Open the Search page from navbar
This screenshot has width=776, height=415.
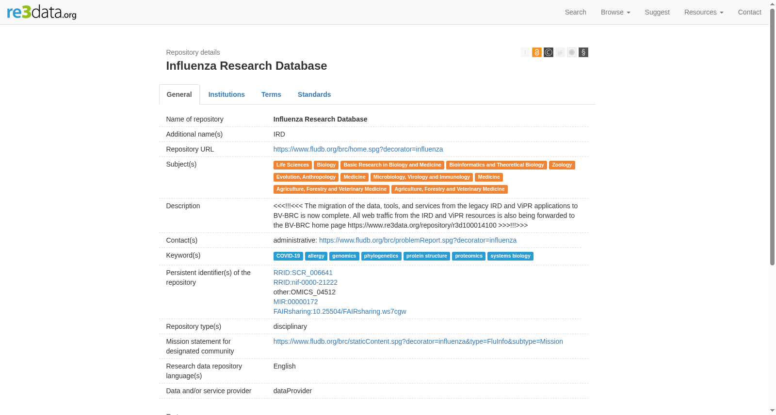coord(576,12)
